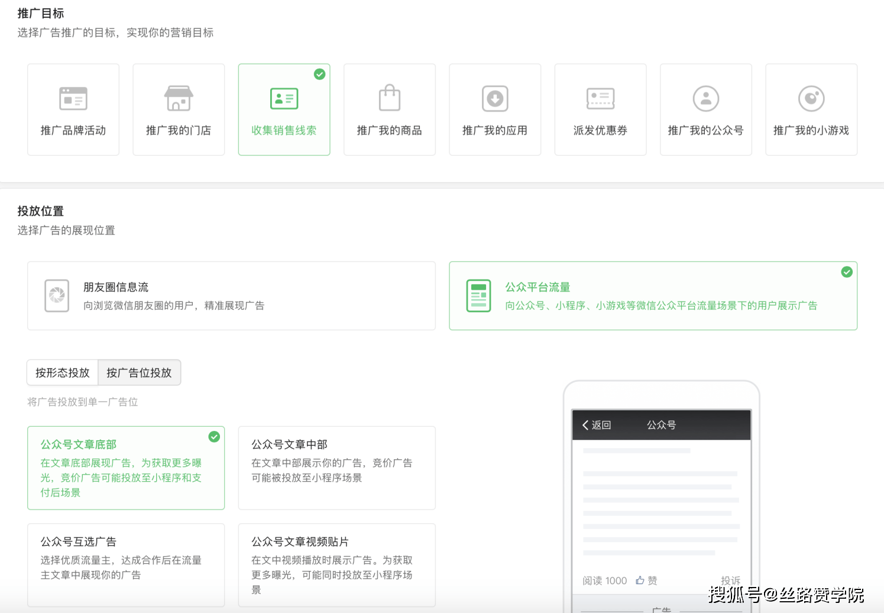Viewport: 884px width, 613px height.
Task: Choose the 推广我的门店 storefront icon
Action: click(179, 99)
